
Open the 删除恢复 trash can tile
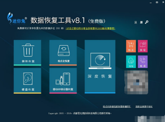tap(27, 52)
